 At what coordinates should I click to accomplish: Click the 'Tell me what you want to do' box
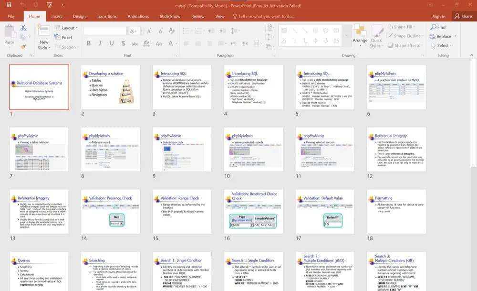click(x=263, y=16)
